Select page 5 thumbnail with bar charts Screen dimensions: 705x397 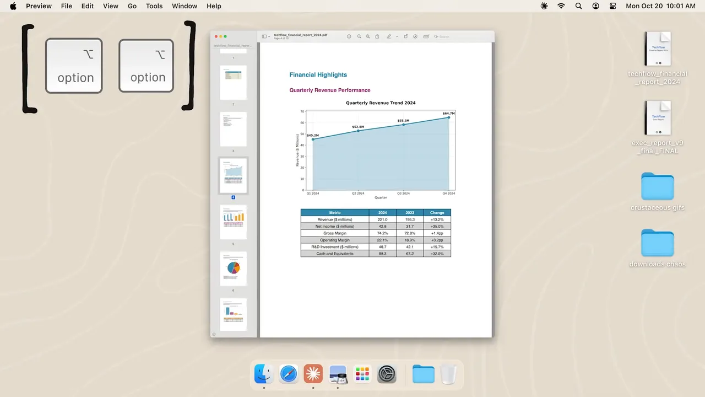[x=234, y=222]
